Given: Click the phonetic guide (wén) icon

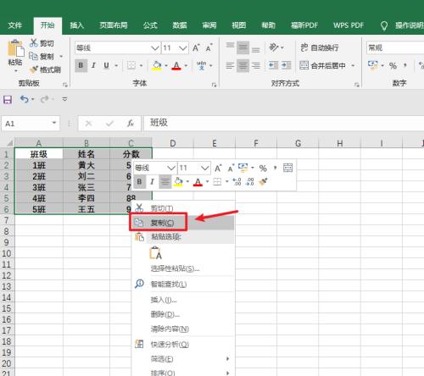Looking at the screenshot, I should tap(201, 65).
